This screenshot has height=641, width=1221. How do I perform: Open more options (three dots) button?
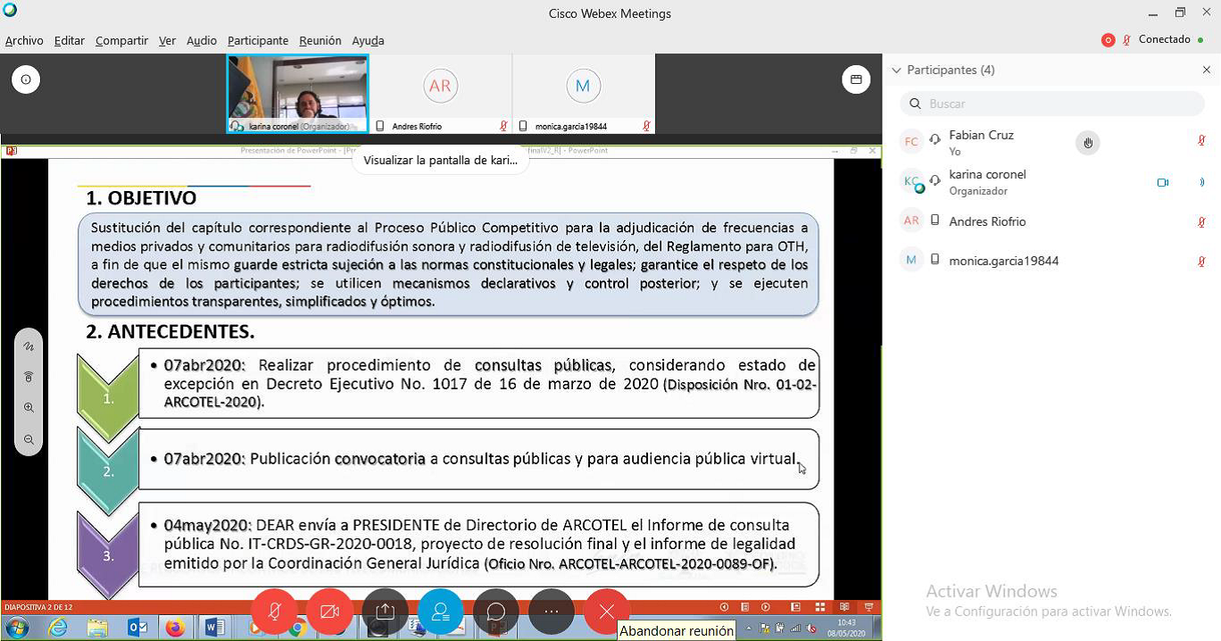(552, 612)
